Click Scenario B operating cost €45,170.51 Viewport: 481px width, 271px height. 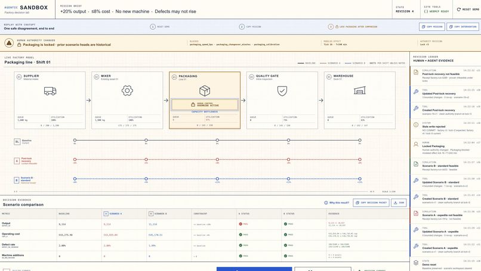click(x=156, y=235)
